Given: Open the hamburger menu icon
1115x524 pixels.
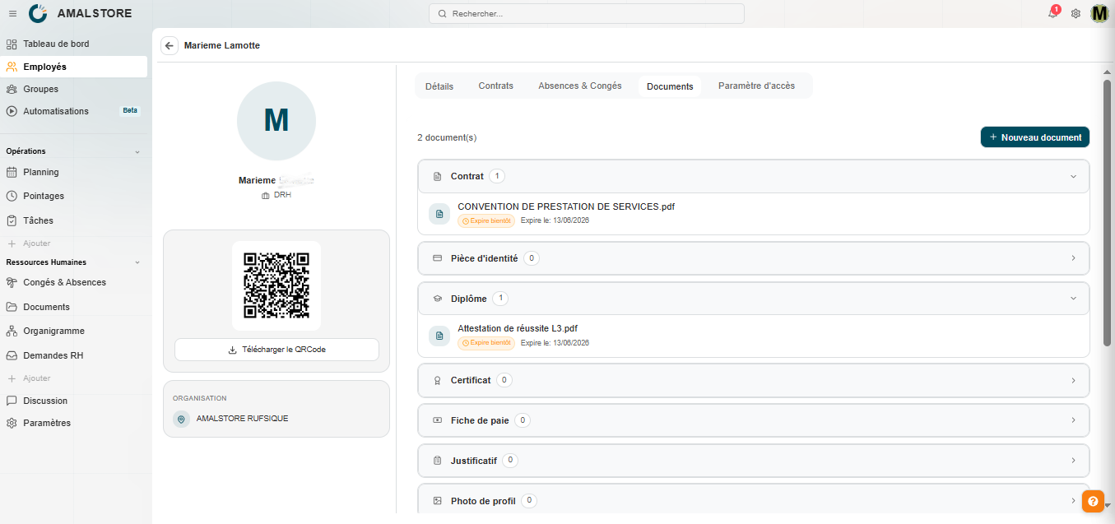Looking at the screenshot, I should pyautogui.click(x=12, y=14).
